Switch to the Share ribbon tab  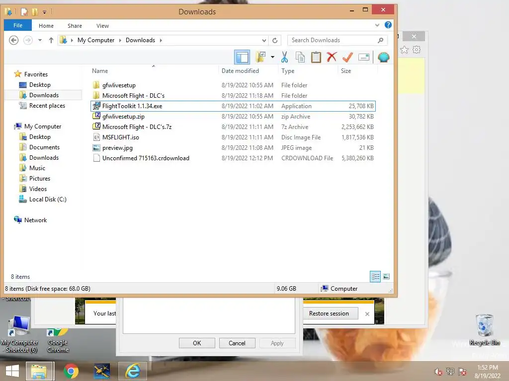pyautogui.click(x=75, y=26)
